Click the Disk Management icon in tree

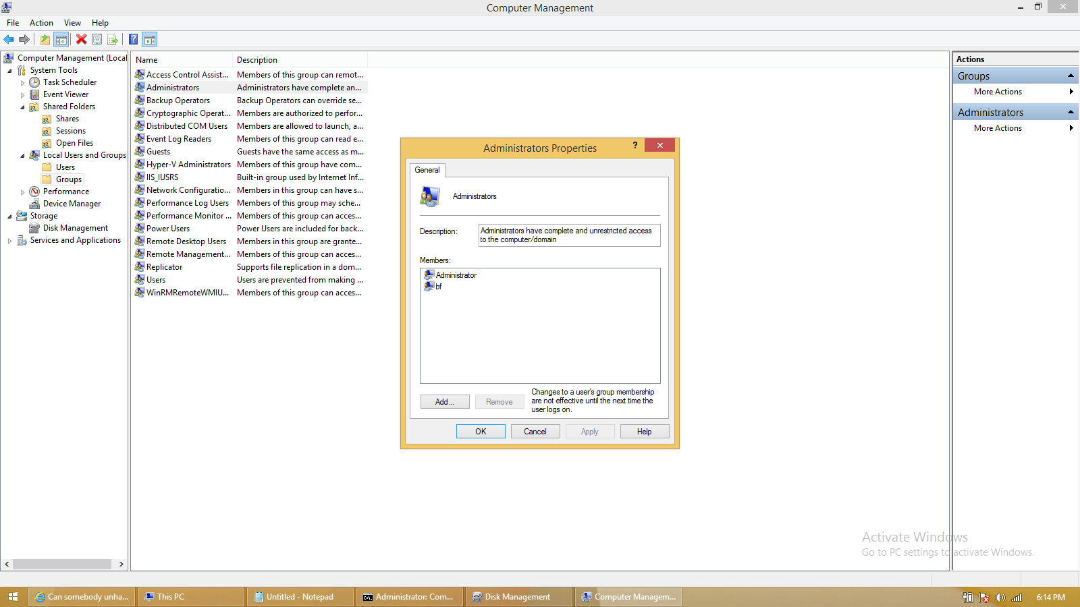(x=34, y=228)
